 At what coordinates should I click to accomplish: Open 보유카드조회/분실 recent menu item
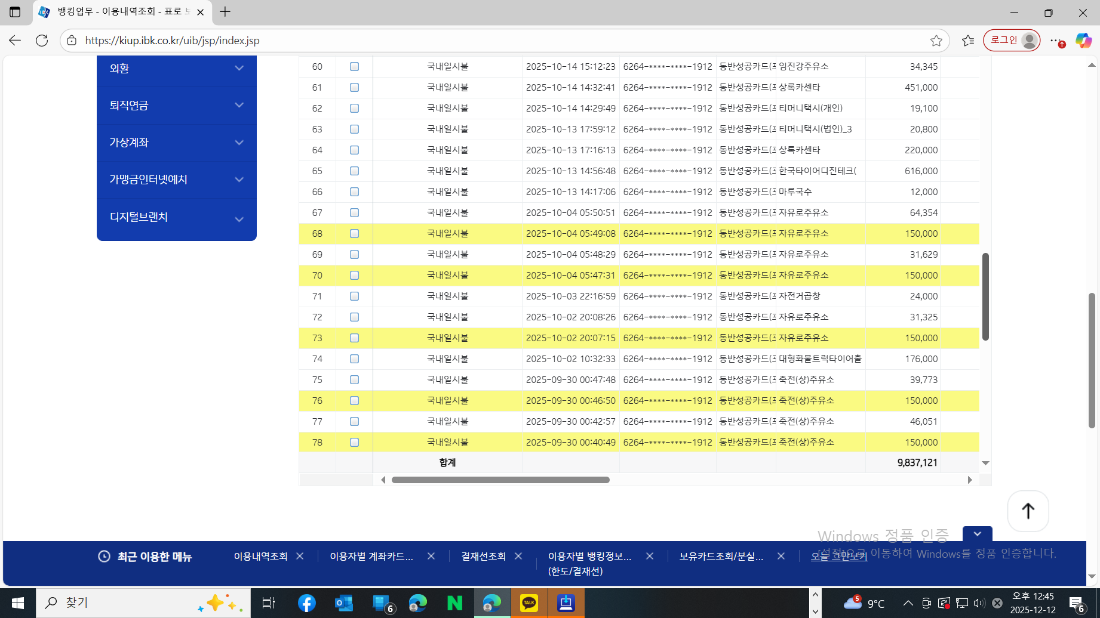721,556
